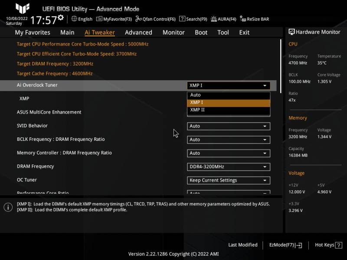Open the OC Tuner dropdown
This screenshot has width=347, height=260.
(229, 180)
